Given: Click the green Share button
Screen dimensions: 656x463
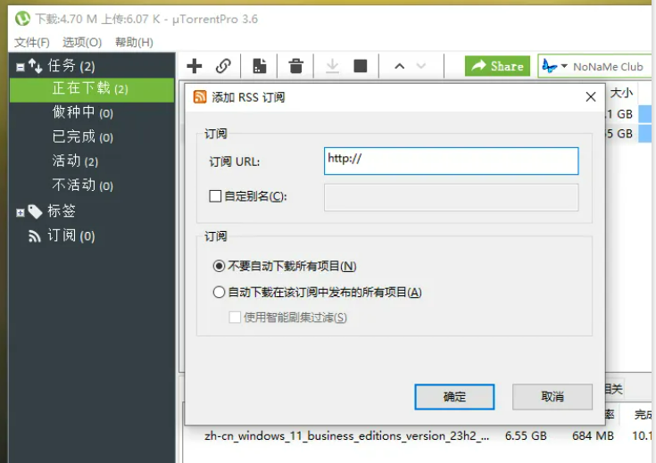Looking at the screenshot, I should pos(497,66).
